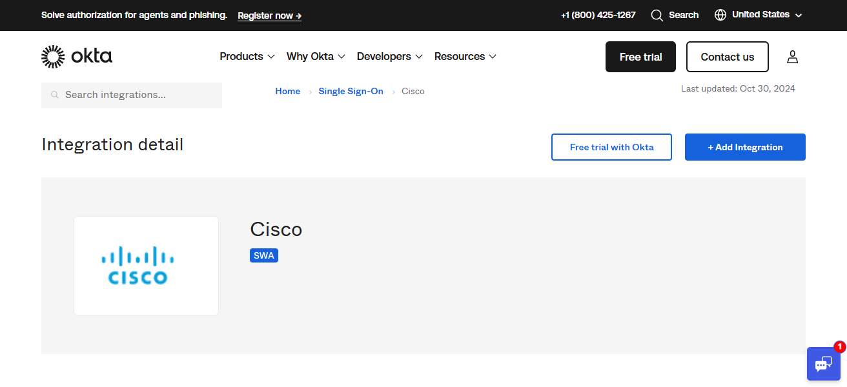Click the magnifier Search icon in top bar

pyautogui.click(x=657, y=15)
